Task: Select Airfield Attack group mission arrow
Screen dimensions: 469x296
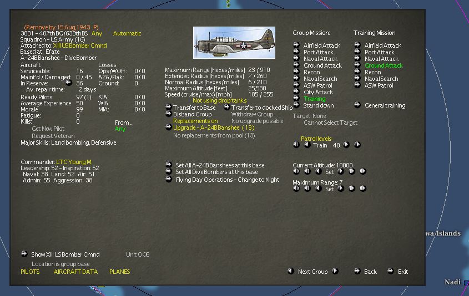Action: [296, 45]
